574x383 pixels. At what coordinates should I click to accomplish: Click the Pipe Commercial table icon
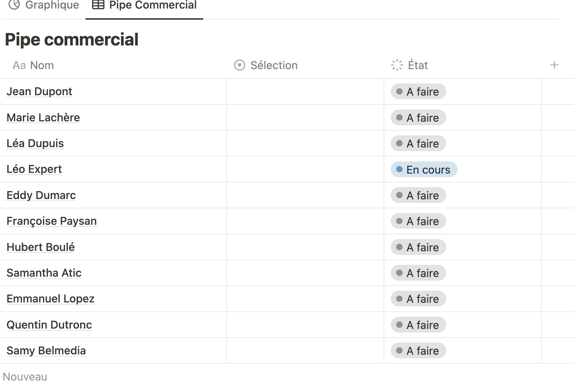tap(98, 5)
